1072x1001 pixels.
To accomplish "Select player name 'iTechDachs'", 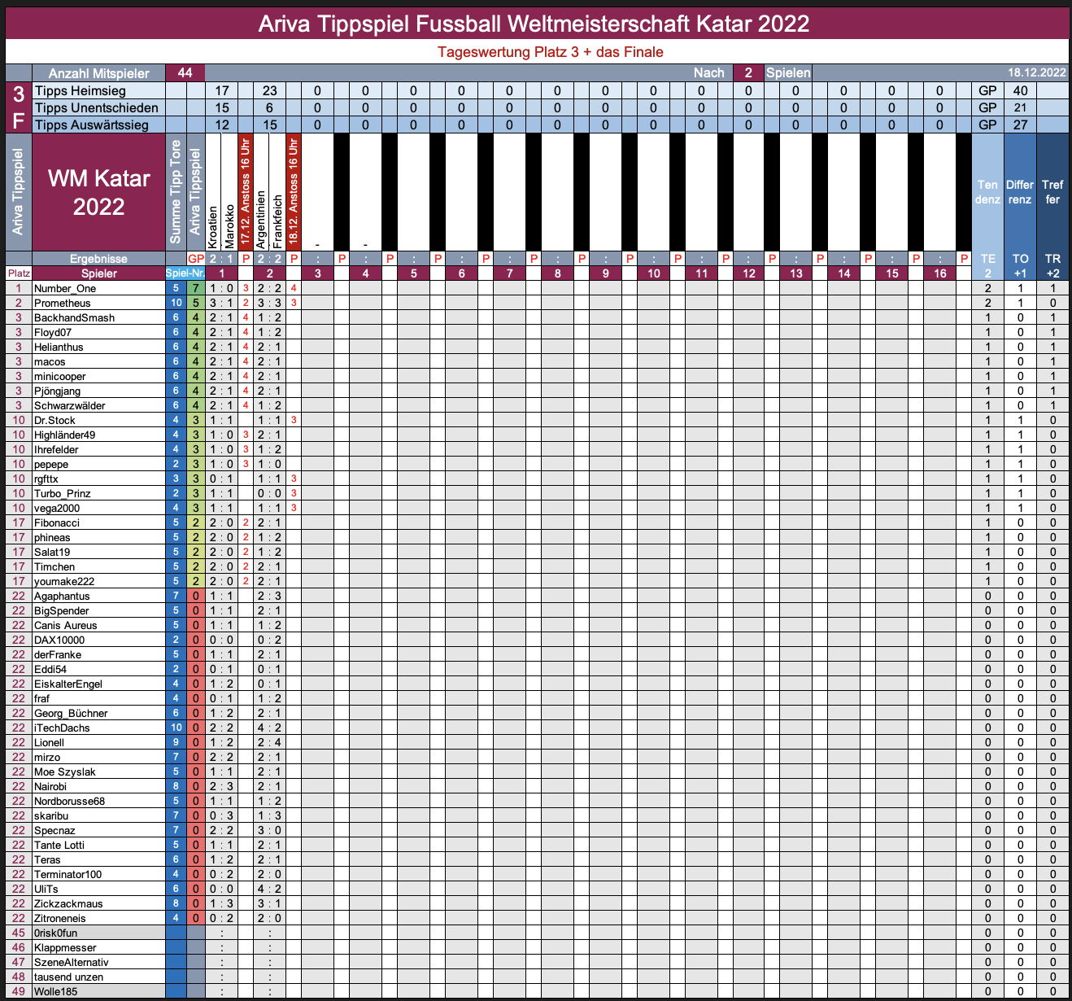I will (x=62, y=728).
